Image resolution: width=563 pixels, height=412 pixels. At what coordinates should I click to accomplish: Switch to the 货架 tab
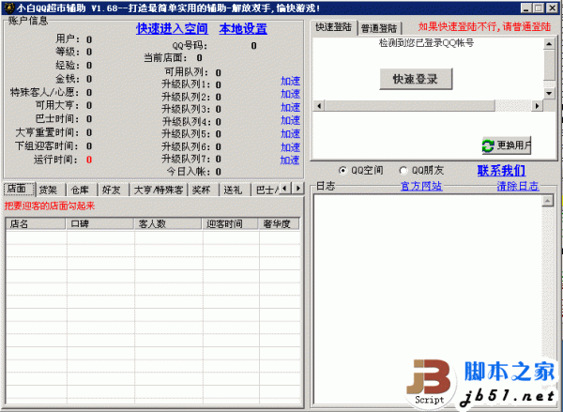click(x=51, y=190)
